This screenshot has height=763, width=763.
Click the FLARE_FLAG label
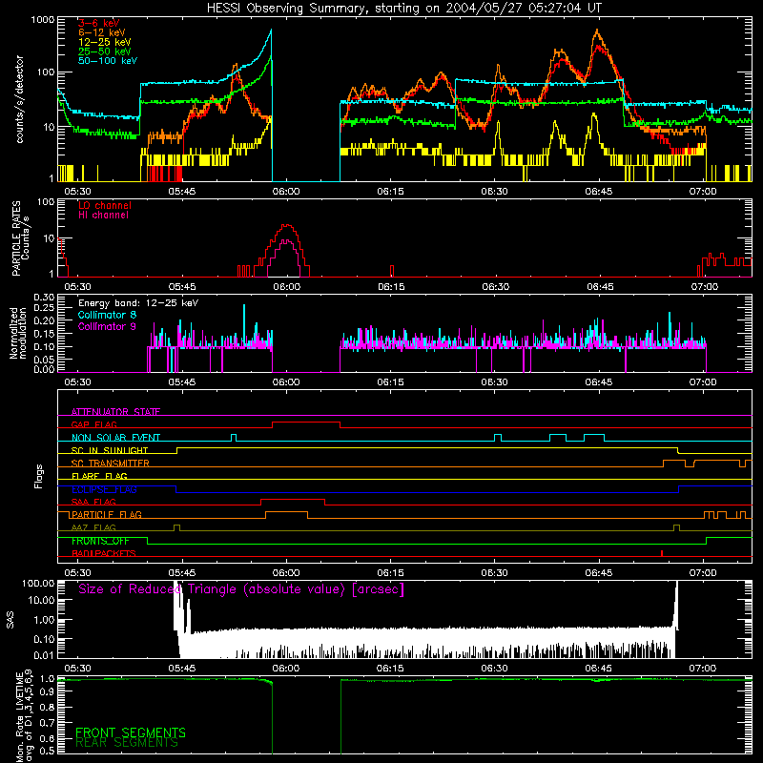pyautogui.click(x=99, y=476)
